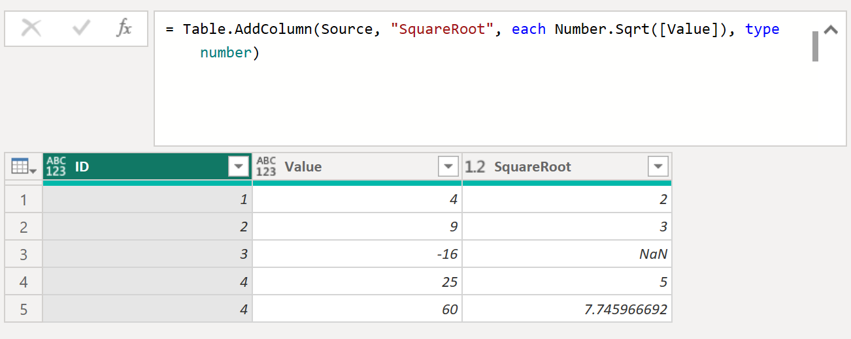
Task: Select row number 5 header
Action: (24, 309)
